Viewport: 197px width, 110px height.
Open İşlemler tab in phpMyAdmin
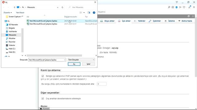pos(155,21)
